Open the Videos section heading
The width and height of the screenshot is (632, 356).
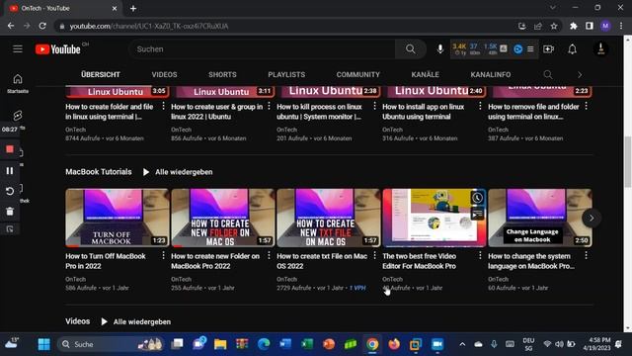point(77,321)
